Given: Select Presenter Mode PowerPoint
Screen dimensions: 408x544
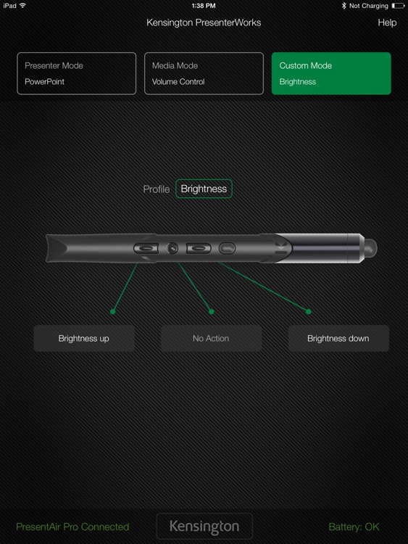Looking at the screenshot, I should [x=76, y=73].
